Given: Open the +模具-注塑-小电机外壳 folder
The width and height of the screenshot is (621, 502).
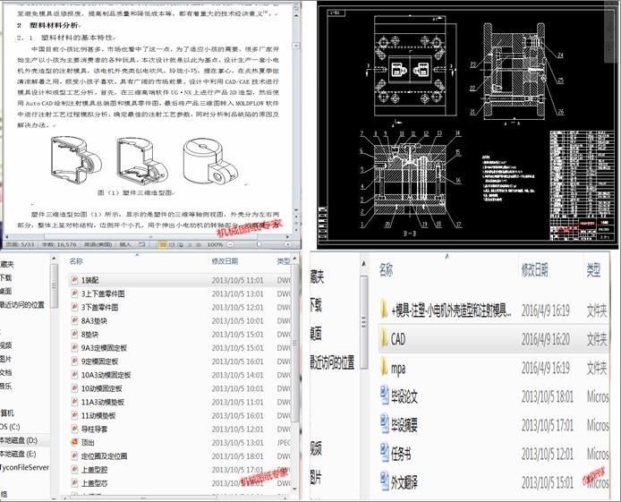Looking at the screenshot, I should [451, 311].
